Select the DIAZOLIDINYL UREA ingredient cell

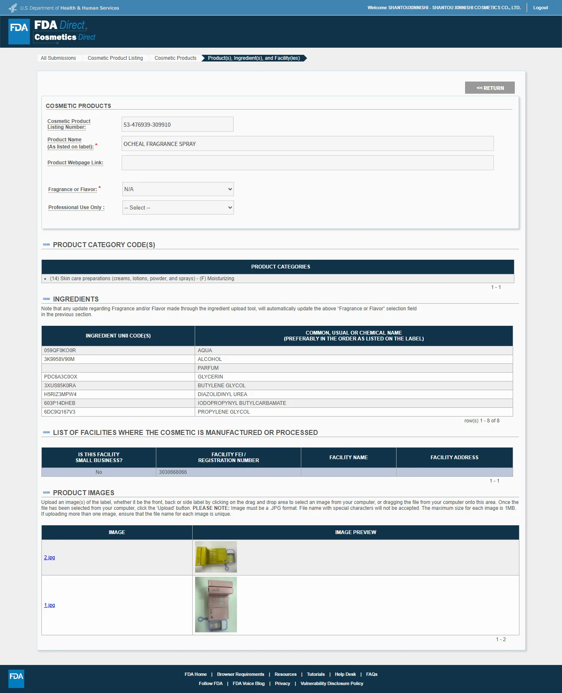tap(354, 394)
